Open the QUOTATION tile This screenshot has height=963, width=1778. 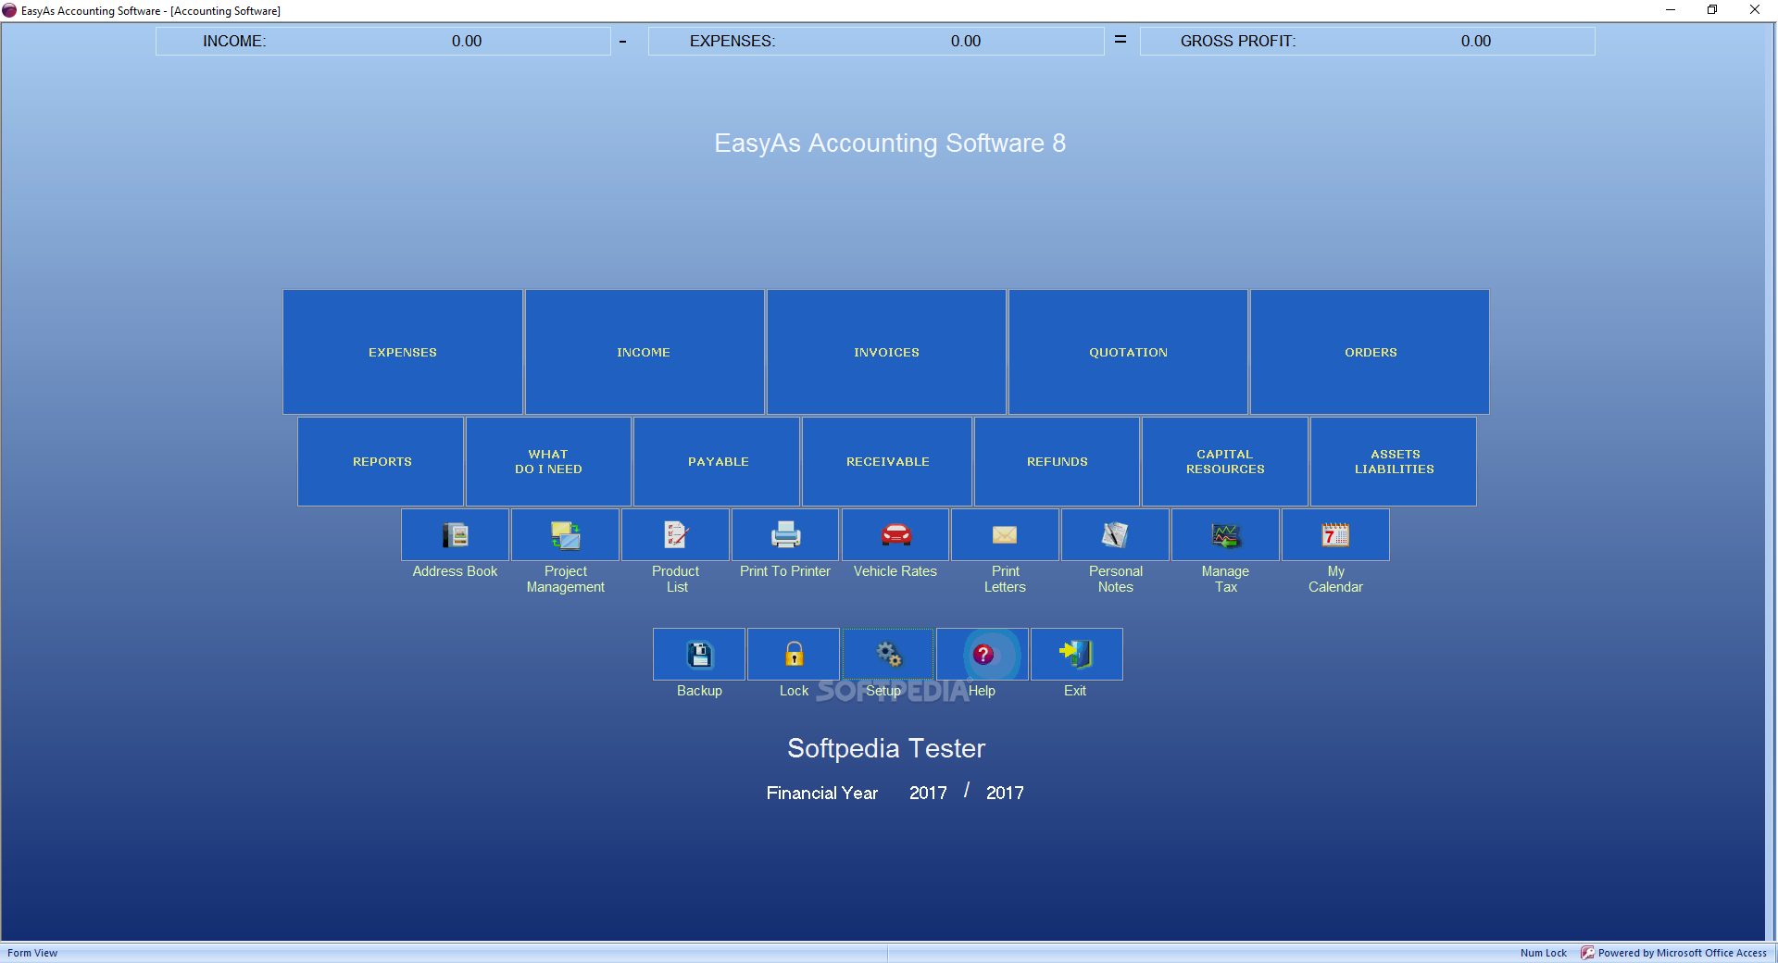[1128, 352]
